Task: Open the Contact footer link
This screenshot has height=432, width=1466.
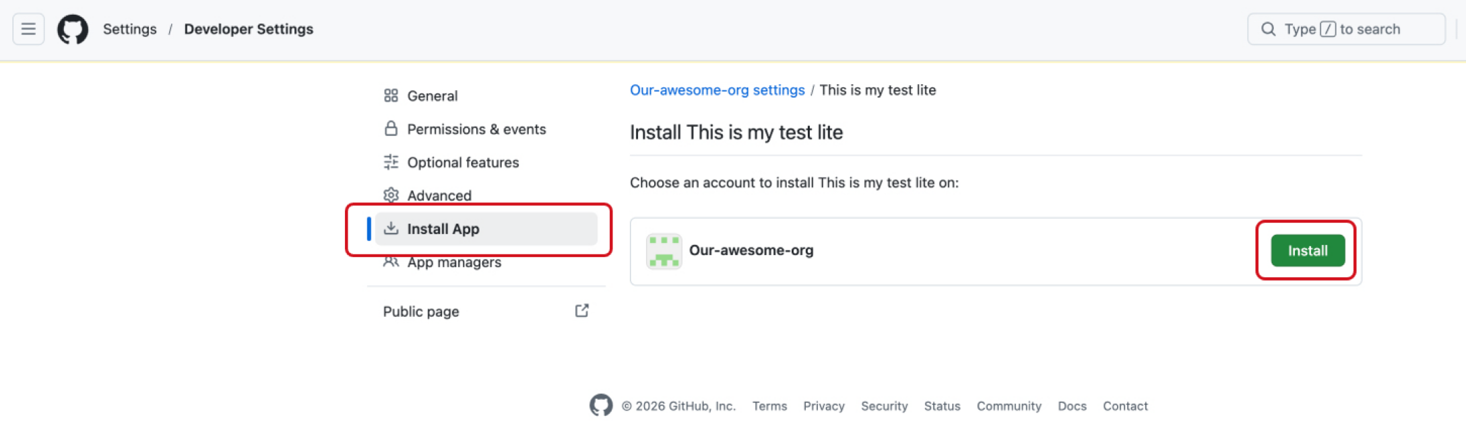Action: pos(1125,406)
